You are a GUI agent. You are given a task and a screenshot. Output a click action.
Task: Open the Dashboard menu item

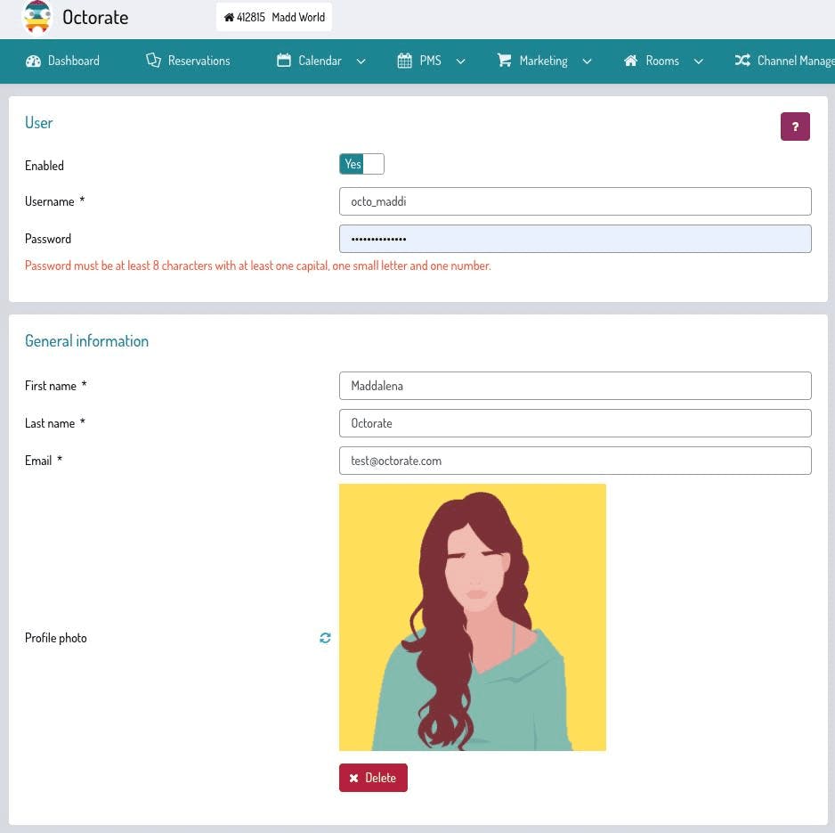[x=62, y=61]
